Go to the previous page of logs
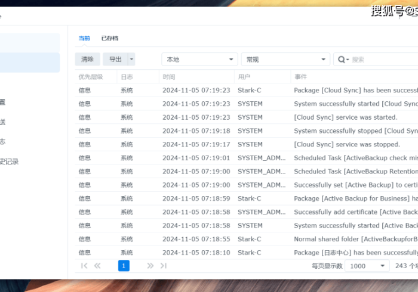 click(x=97, y=266)
